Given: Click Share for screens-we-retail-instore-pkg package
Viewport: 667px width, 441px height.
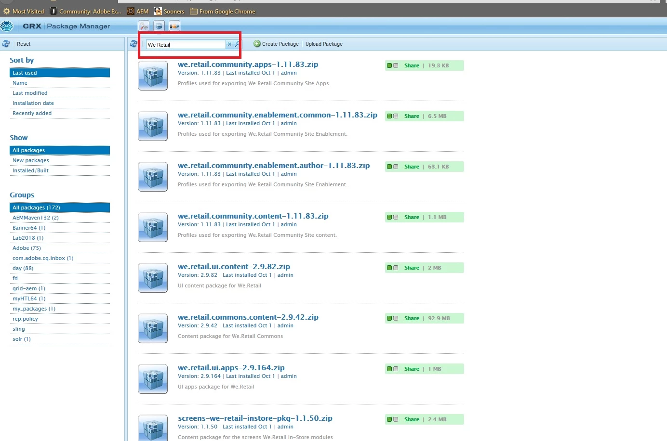Looking at the screenshot, I should (412, 419).
